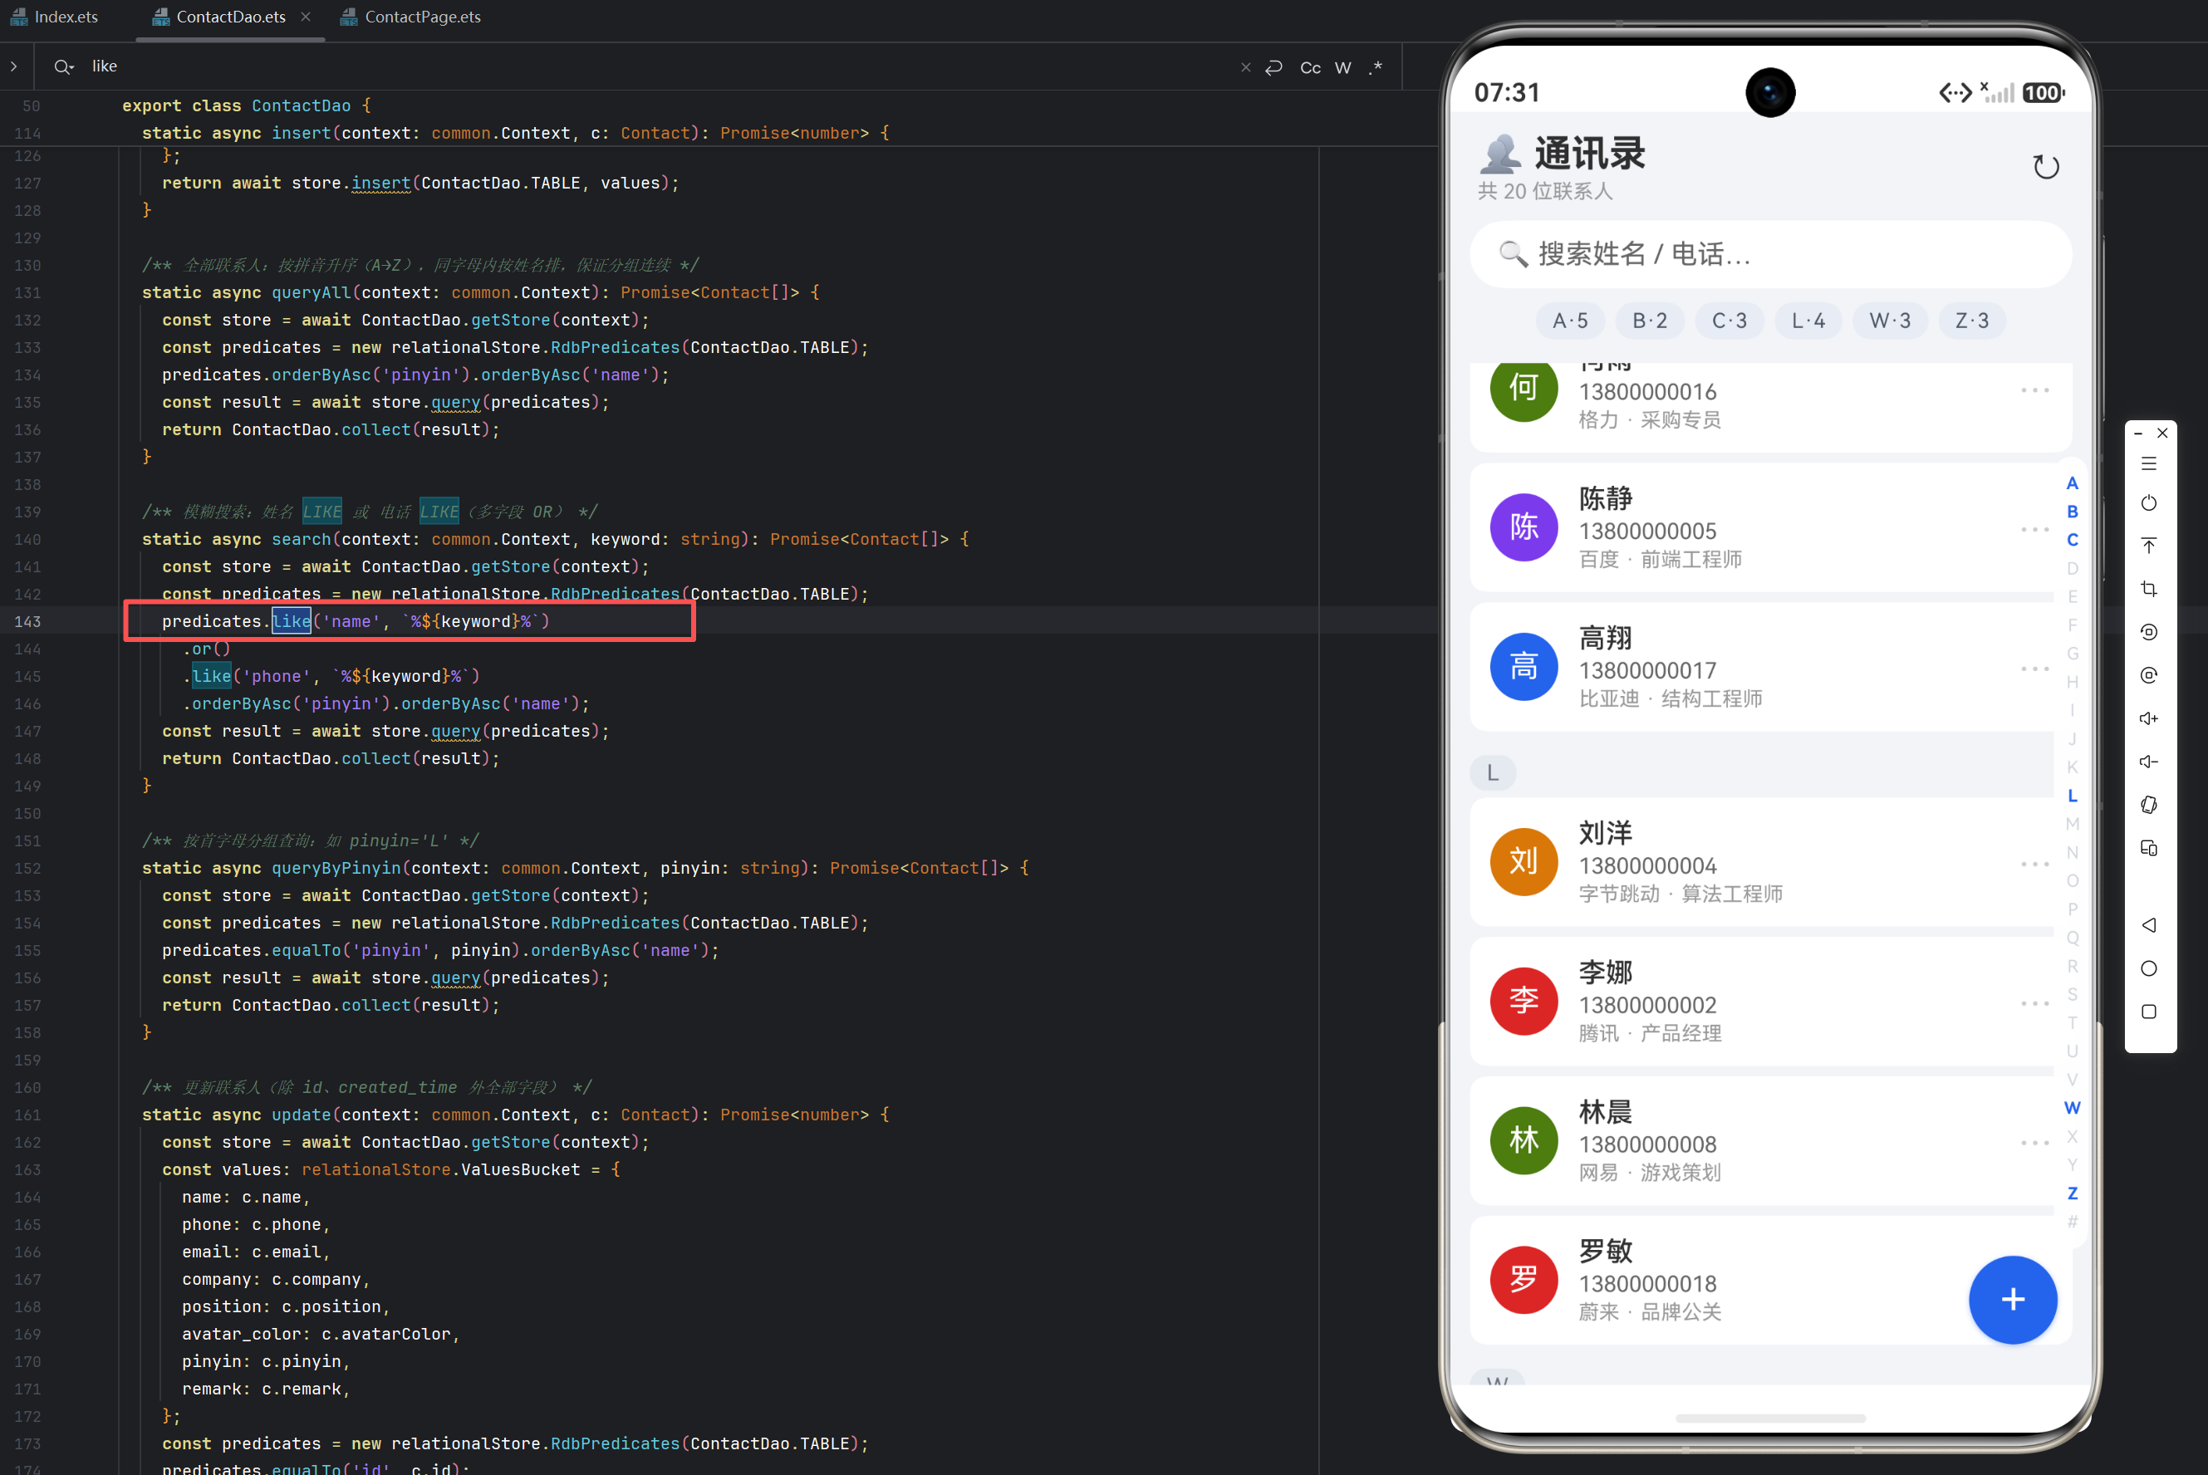Expand the replace field chevron in the find bar
Screen dimensions: 2208x1475
click(14, 66)
